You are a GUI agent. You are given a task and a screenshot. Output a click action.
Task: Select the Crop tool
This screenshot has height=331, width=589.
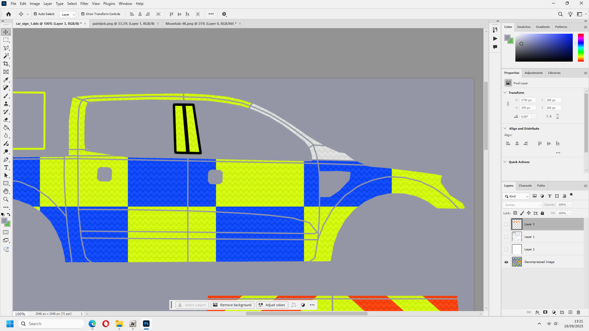(x=6, y=64)
